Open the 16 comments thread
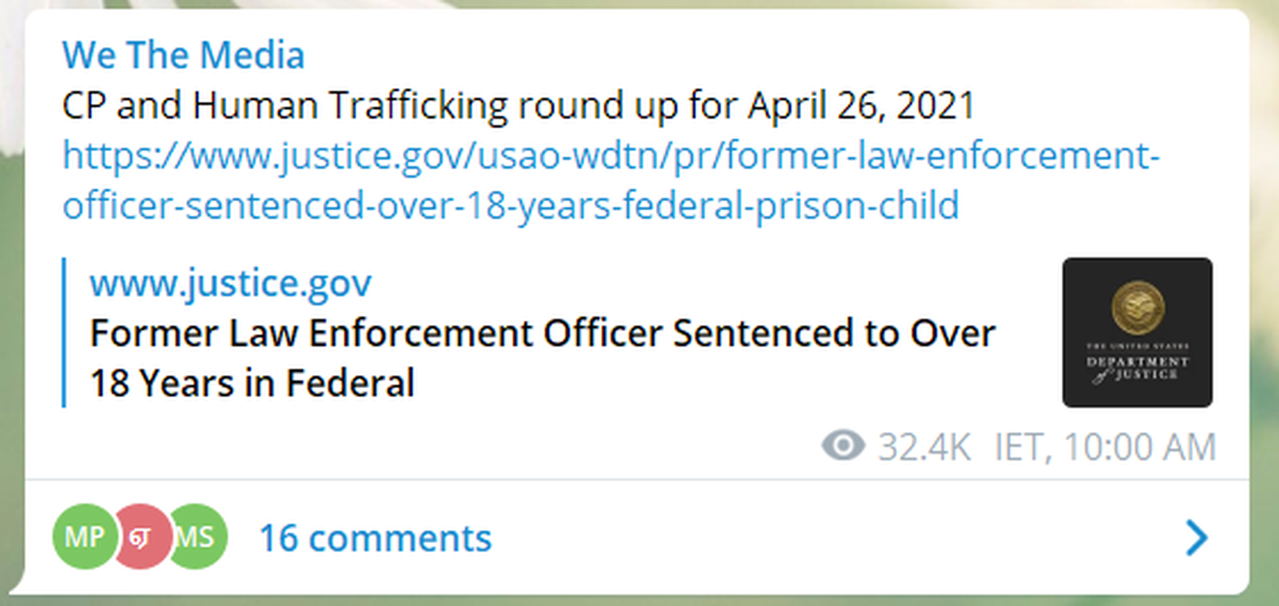This screenshot has height=606, width=1279. [375, 538]
